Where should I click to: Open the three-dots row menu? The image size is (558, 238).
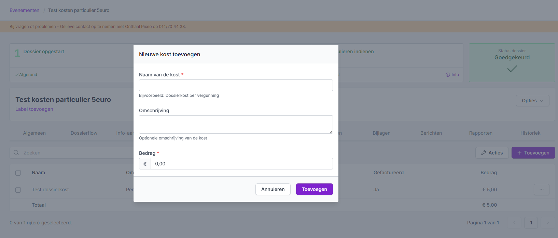(x=541, y=190)
